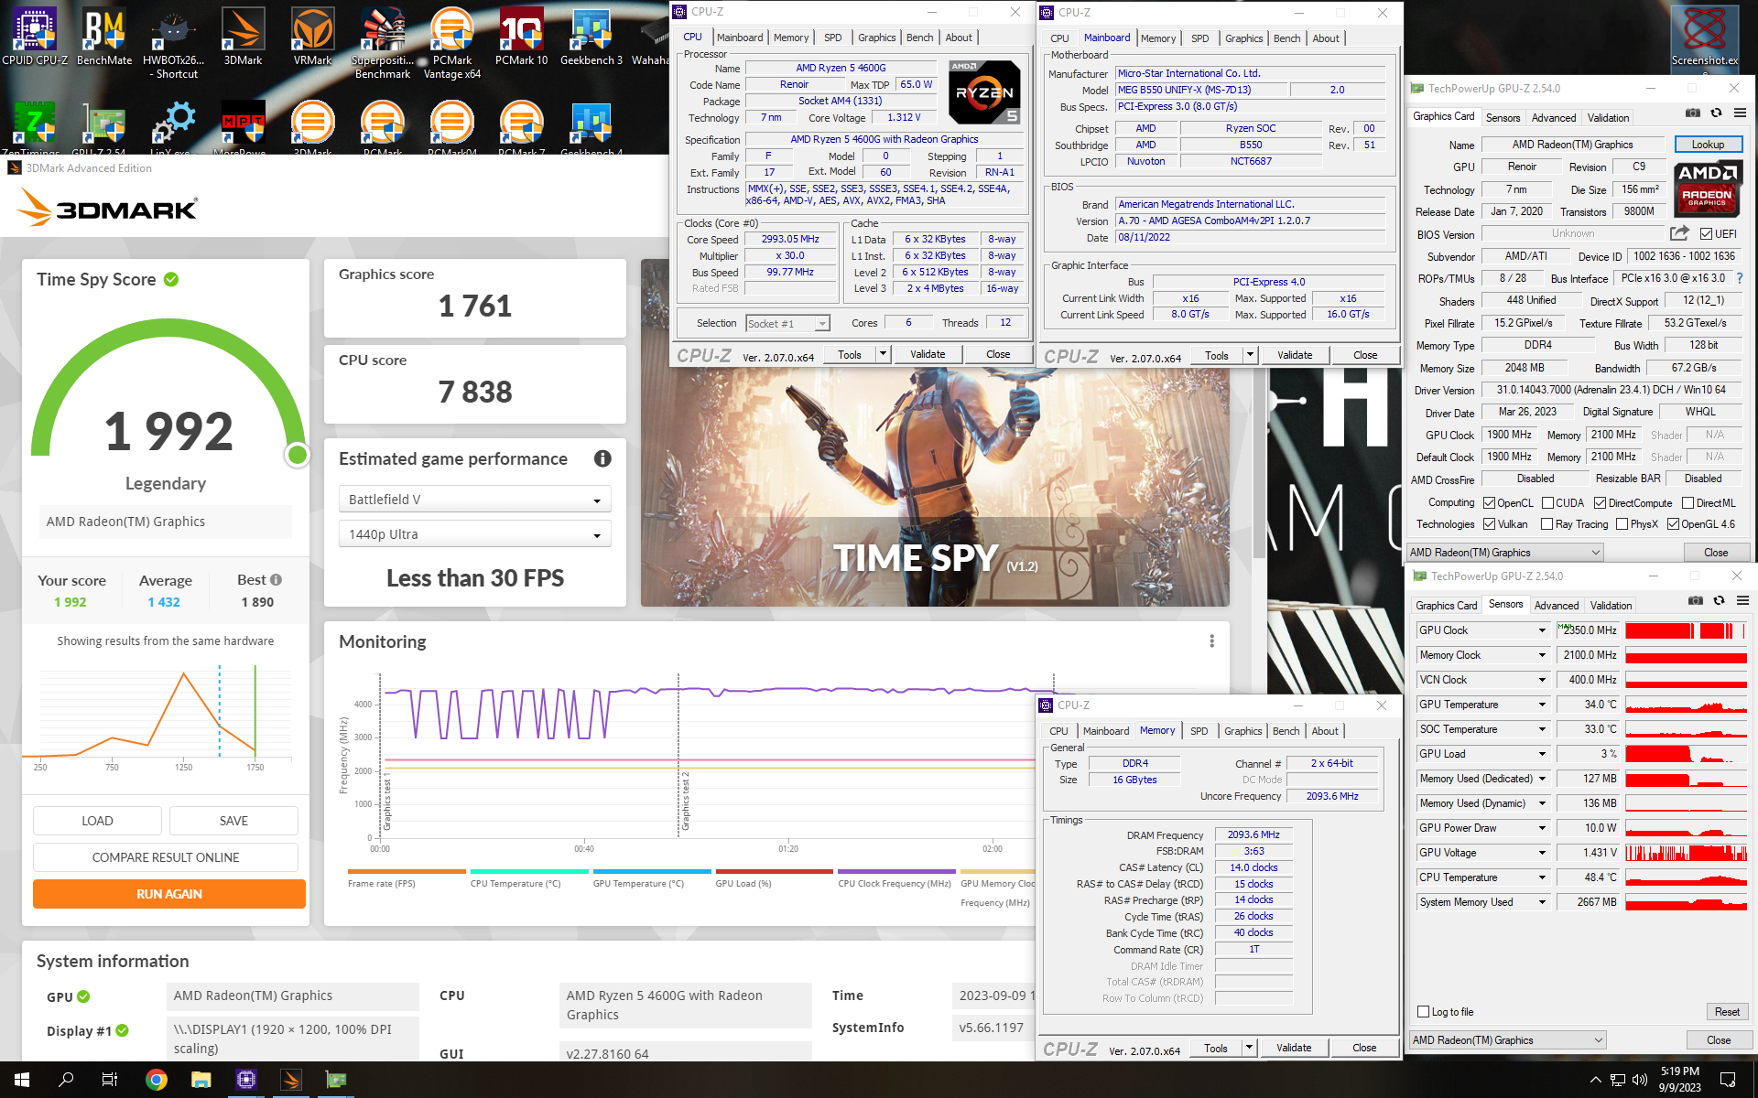Toggle the PhysX checkbox
1758x1098 pixels.
point(1622,524)
